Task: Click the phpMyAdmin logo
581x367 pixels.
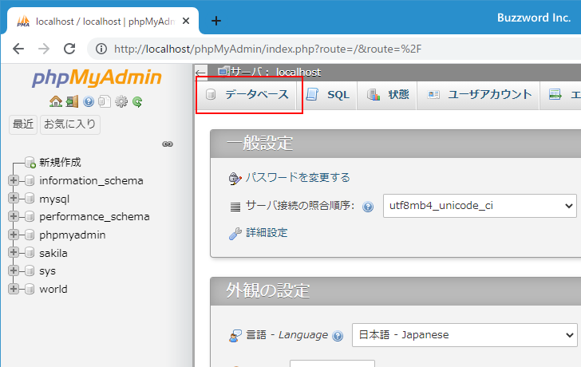Action: [x=97, y=77]
